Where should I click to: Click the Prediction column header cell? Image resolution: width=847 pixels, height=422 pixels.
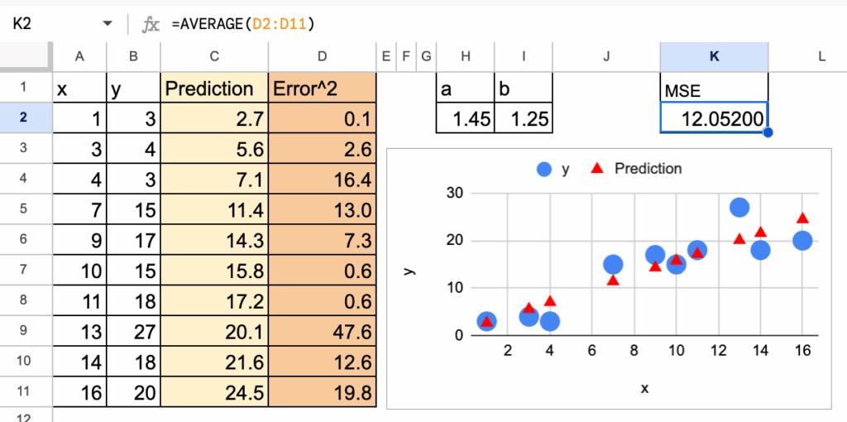tap(215, 89)
